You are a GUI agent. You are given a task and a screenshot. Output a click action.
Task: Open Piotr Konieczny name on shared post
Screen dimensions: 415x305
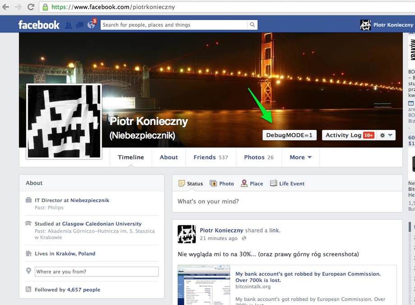pos(221,231)
